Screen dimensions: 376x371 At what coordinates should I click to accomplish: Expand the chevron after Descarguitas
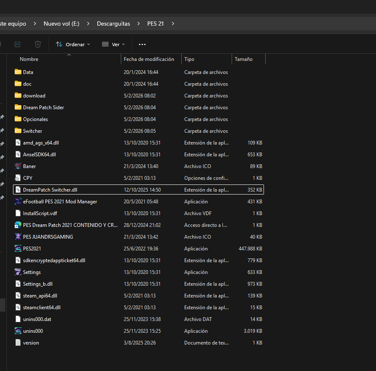[138, 24]
